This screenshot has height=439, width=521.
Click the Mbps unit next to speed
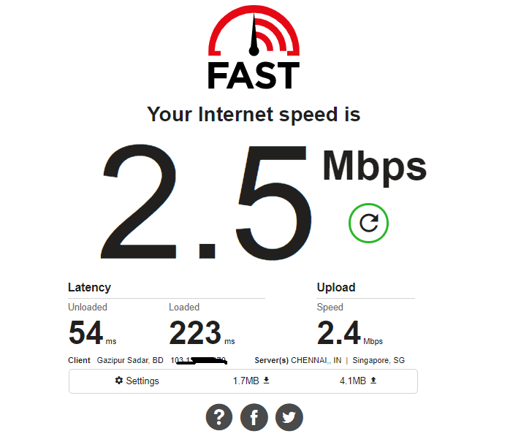(374, 167)
